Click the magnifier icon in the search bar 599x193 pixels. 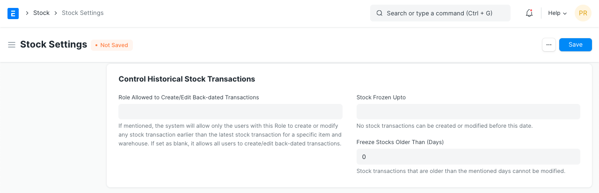pos(380,13)
